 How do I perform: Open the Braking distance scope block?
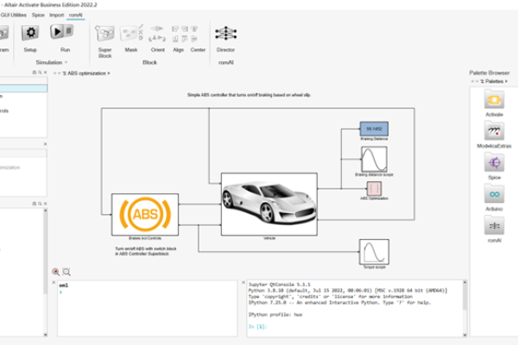[x=374, y=160]
